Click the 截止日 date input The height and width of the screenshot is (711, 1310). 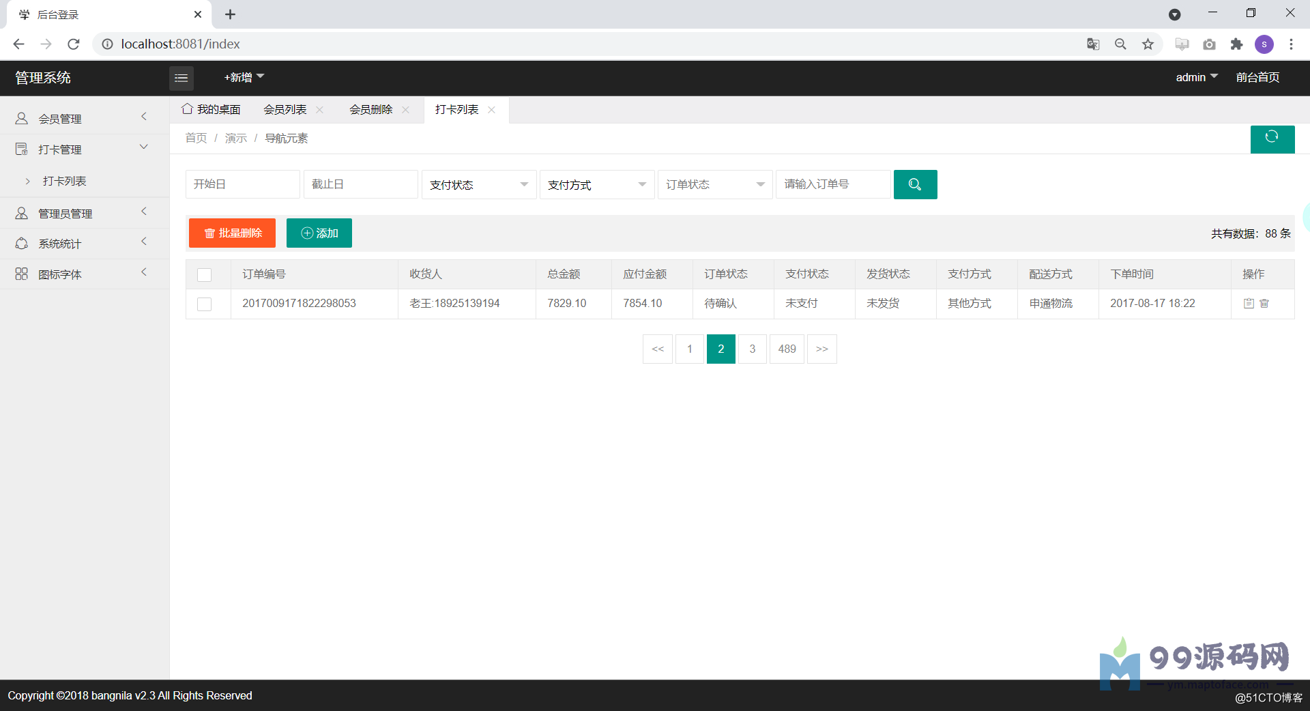coord(361,184)
